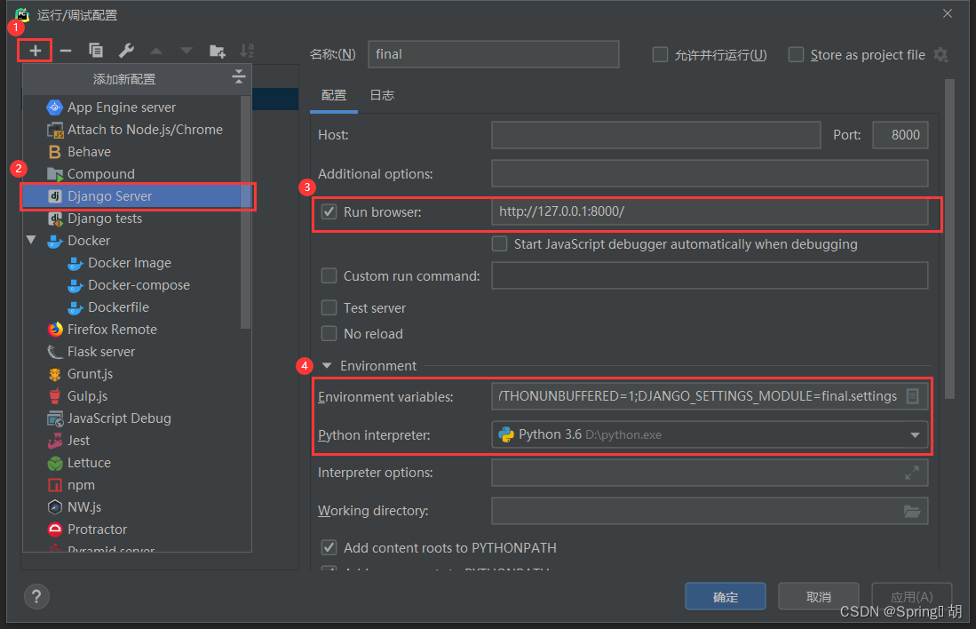Click the Host input field
Screen dimensions: 976x629
point(656,135)
